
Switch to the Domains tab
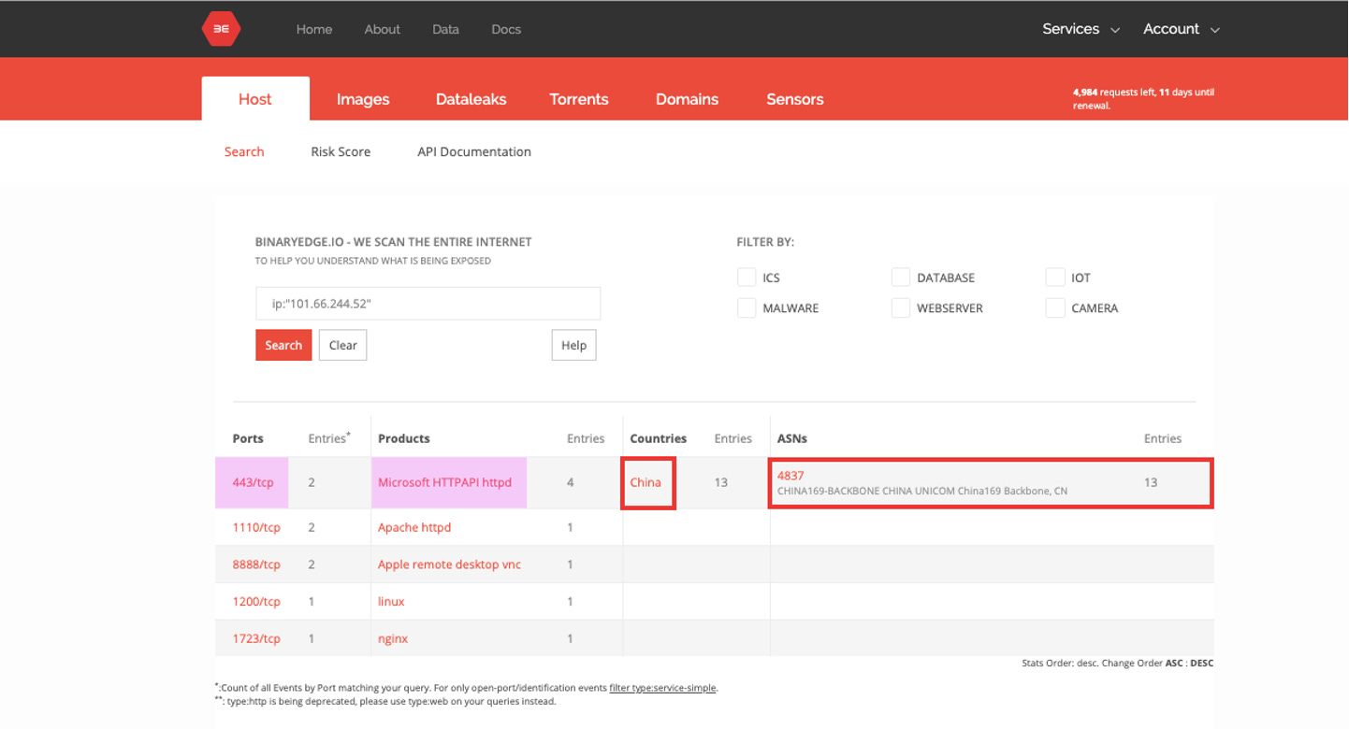coord(687,99)
